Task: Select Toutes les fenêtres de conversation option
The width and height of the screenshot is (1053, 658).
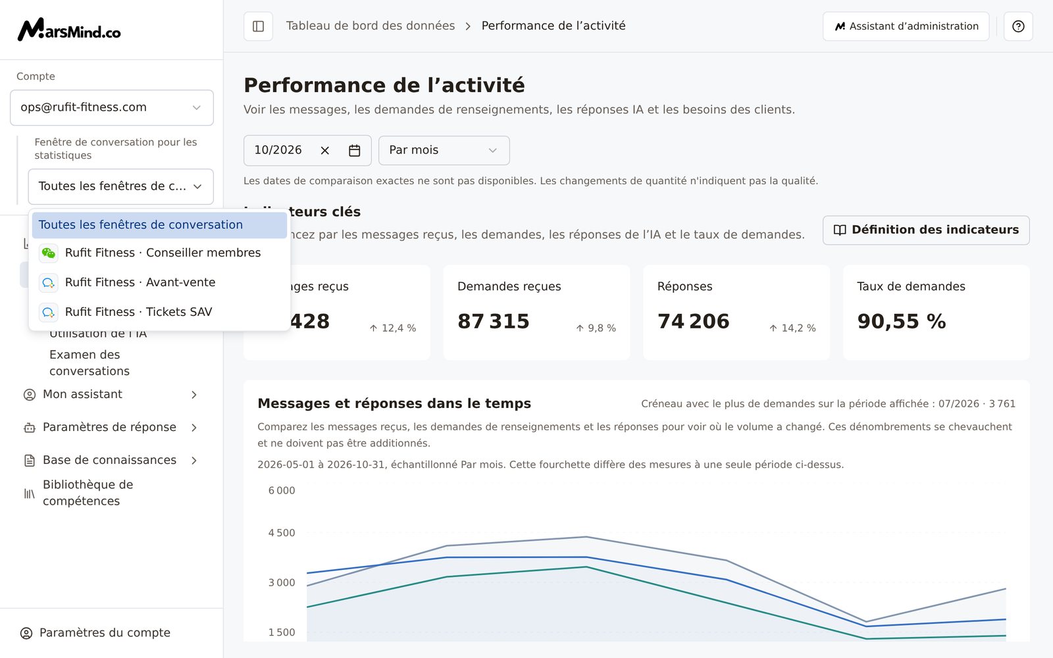Action: [x=159, y=225]
